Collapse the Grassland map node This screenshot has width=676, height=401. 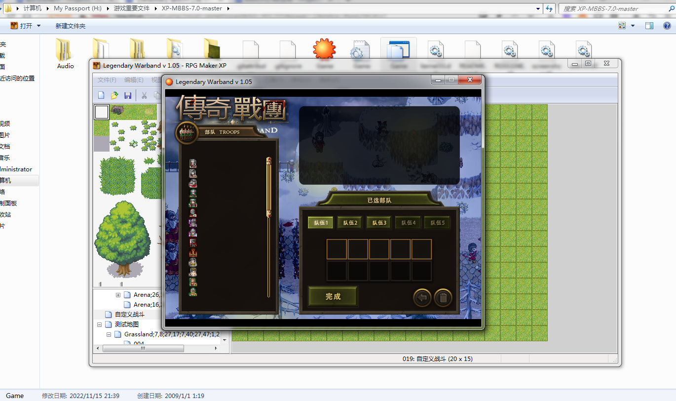click(x=109, y=334)
